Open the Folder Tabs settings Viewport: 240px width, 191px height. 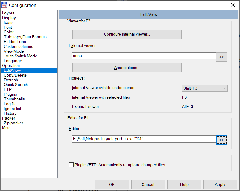15,42
